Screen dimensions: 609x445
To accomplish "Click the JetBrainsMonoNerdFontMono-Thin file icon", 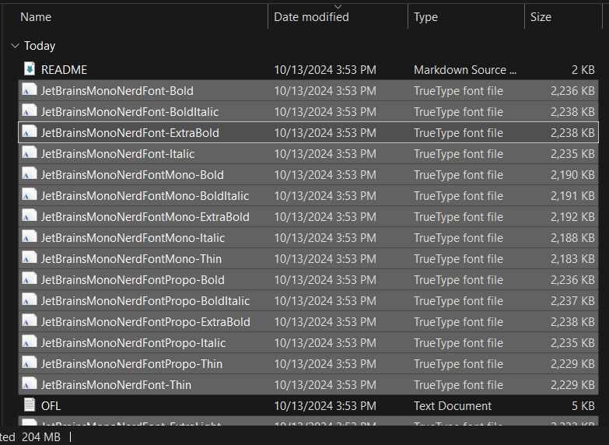I will click(x=30, y=259).
